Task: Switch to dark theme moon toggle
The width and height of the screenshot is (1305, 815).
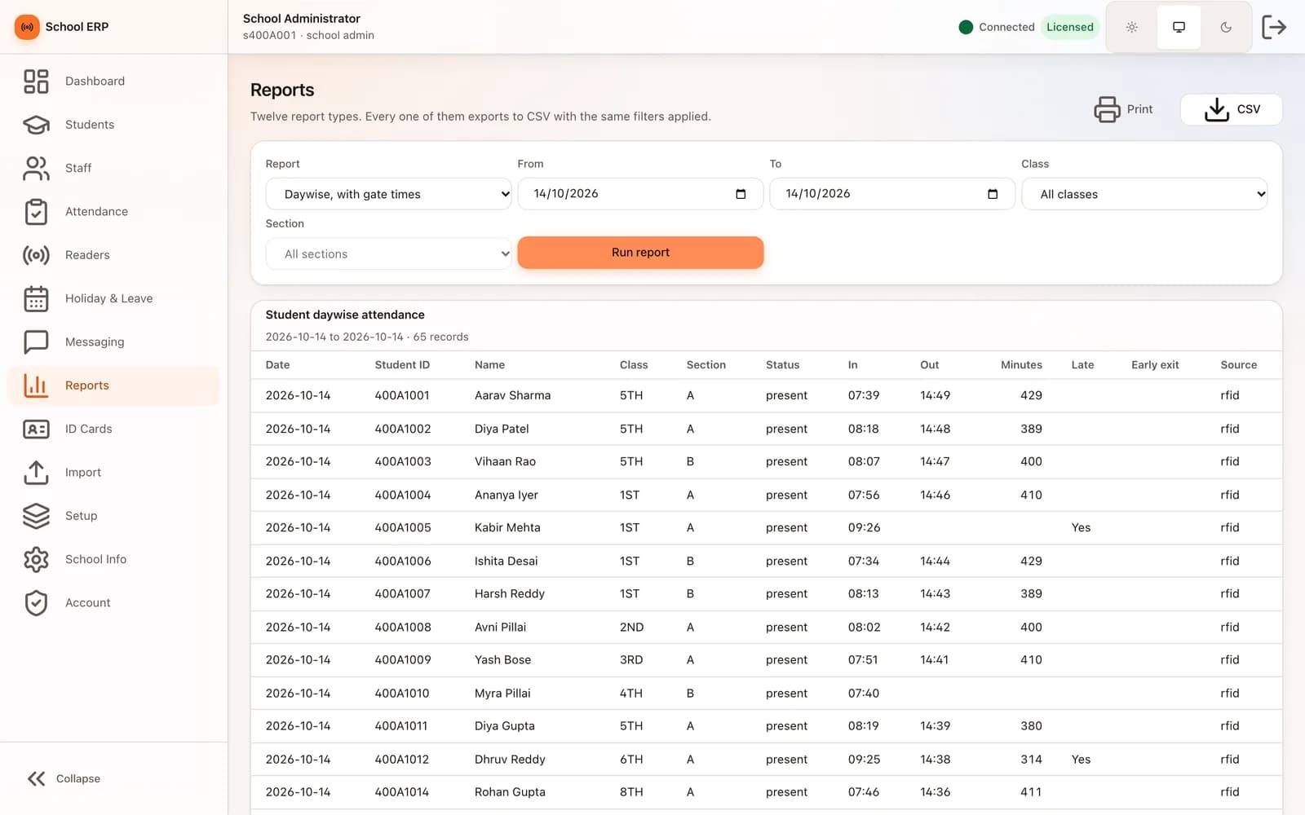Action: pyautogui.click(x=1226, y=27)
